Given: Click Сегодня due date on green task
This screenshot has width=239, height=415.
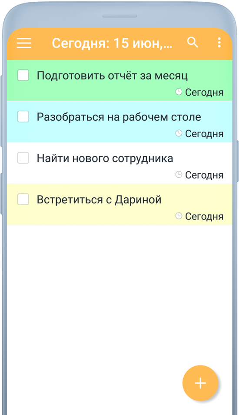Looking at the screenshot, I should pyautogui.click(x=204, y=93).
